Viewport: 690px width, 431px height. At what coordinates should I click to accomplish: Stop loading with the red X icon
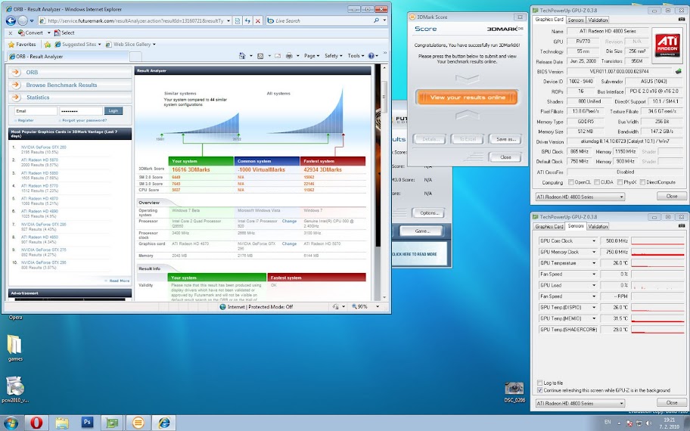click(258, 20)
